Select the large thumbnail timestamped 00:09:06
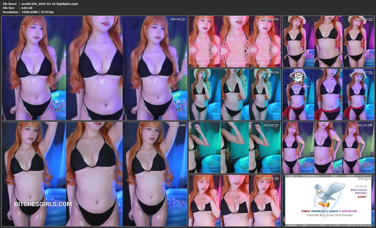The width and height of the screenshot is (376, 228). [94, 174]
